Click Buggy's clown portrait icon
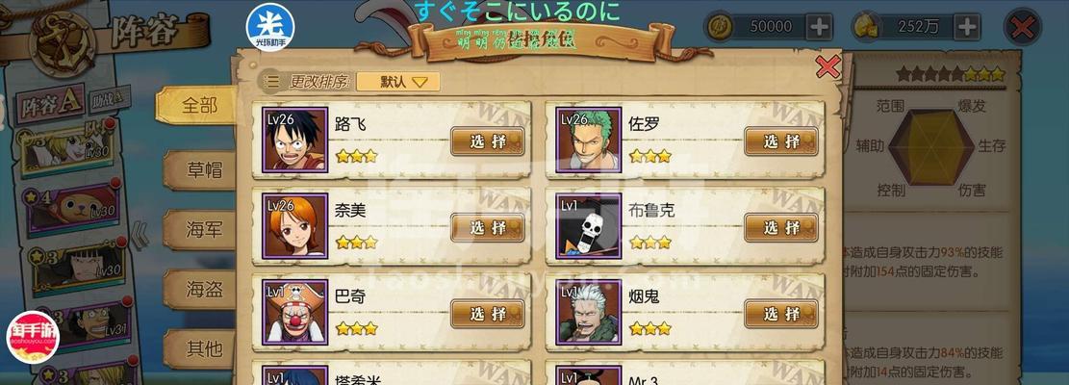 pos(295,312)
